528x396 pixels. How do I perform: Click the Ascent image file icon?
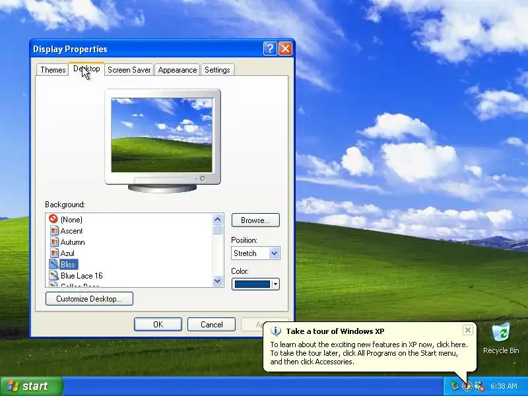point(54,230)
